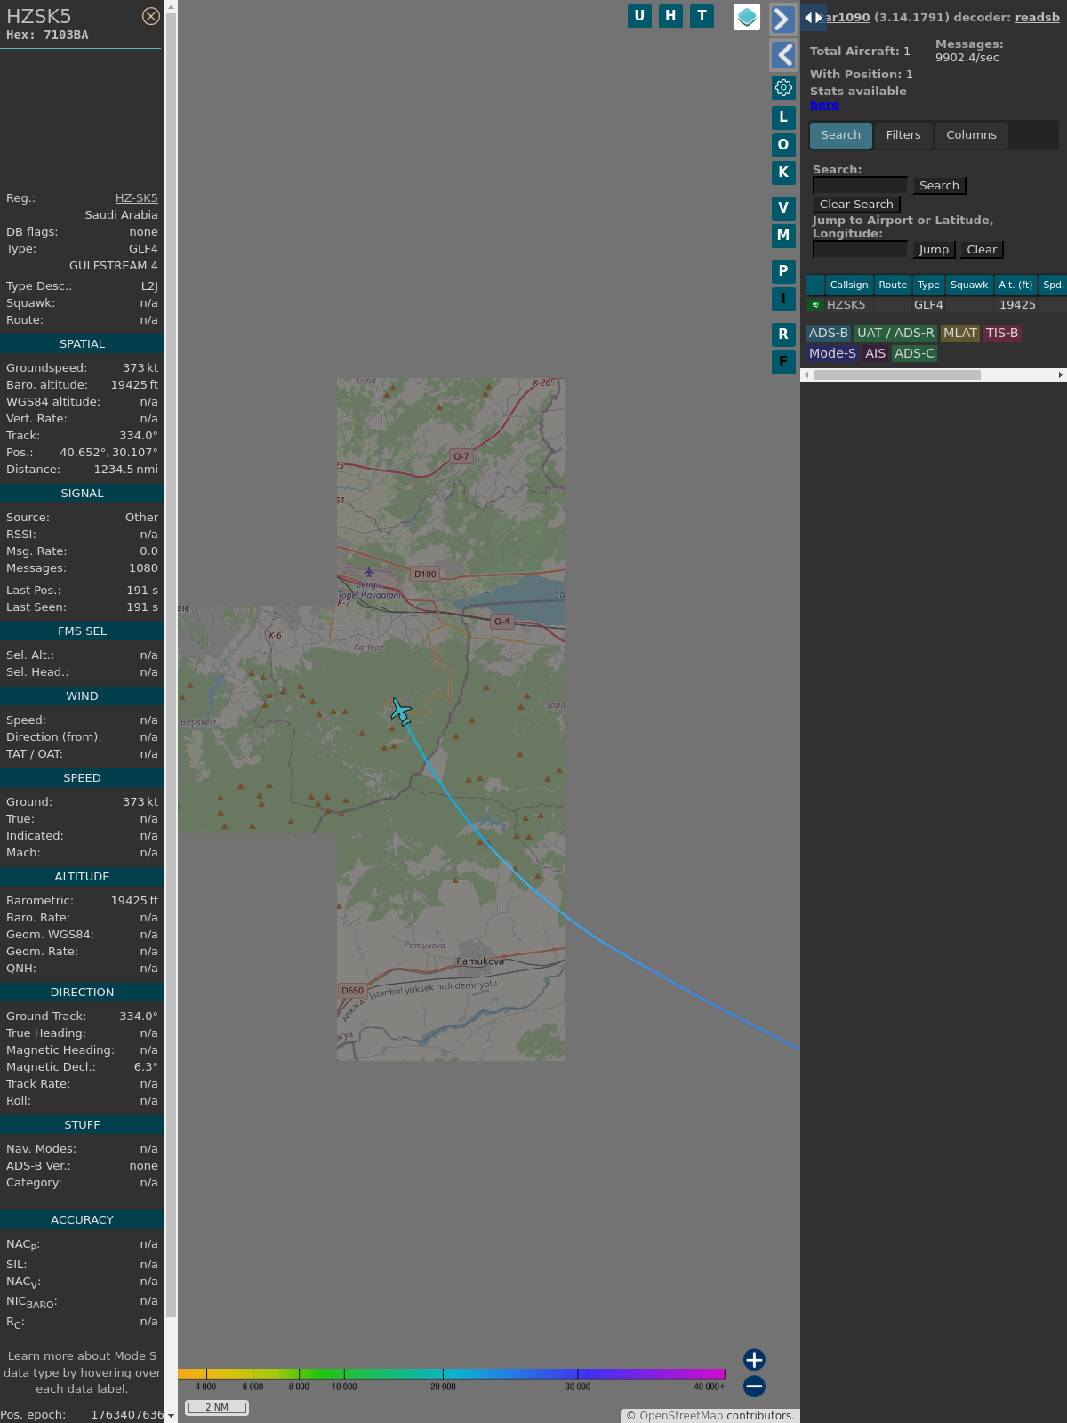Screen dimensions: 1067x1423
Task: Close the HZSK5 aircraft info panel
Action: pyautogui.click(x=151, y=16)
